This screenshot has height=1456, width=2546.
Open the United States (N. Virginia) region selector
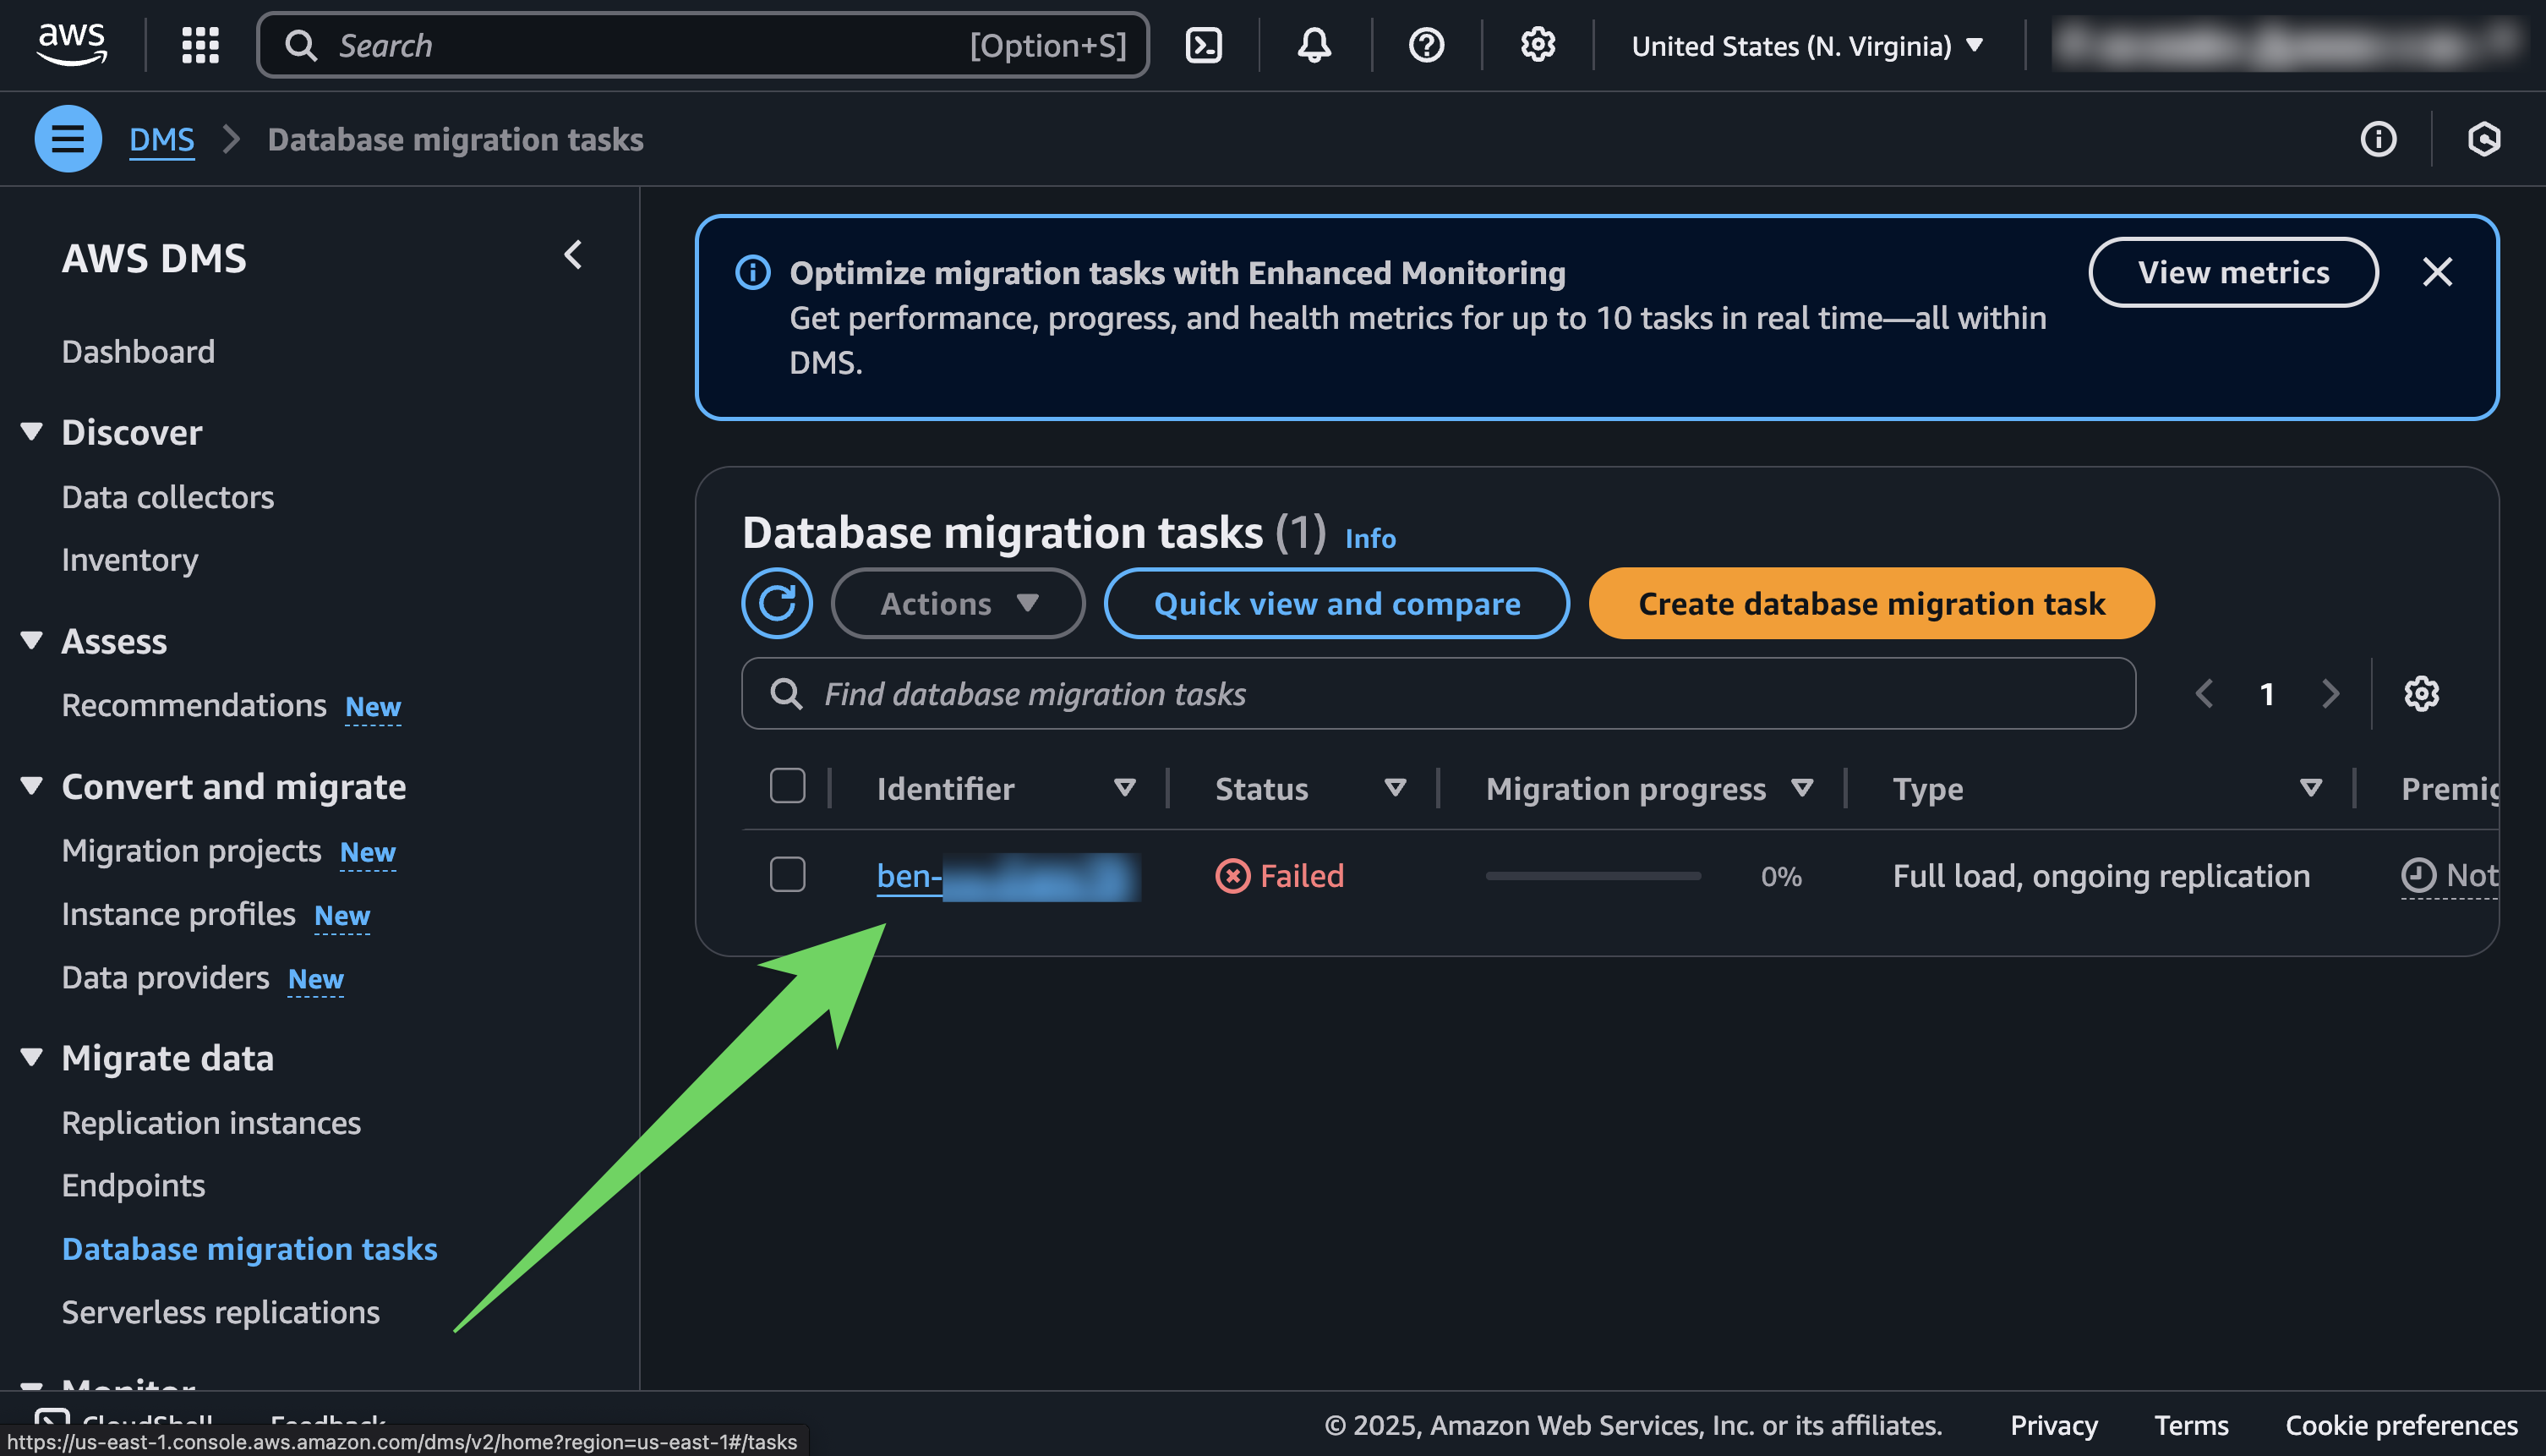pos(1805,45)
